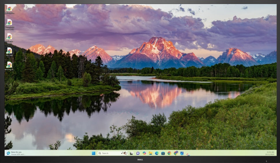The height and width of the screenshot is (163, 280).
Task: Select the bottom desktop Chrome shortcut
Action: (x=9, y=65)
